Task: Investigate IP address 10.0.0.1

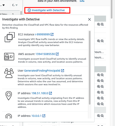Action: (37, 116)
